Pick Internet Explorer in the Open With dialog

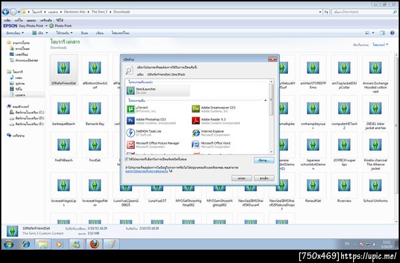[x=211, y=132]
